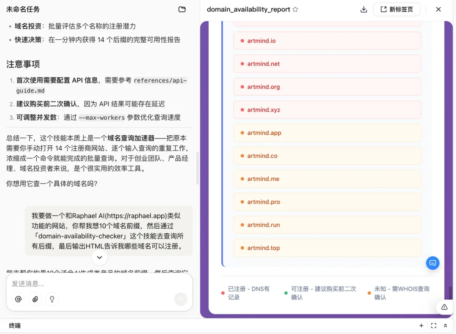Screen dimensions: 456x334
Task: Open the blue chat feedback bubble
Action: [x=432, y=263]
